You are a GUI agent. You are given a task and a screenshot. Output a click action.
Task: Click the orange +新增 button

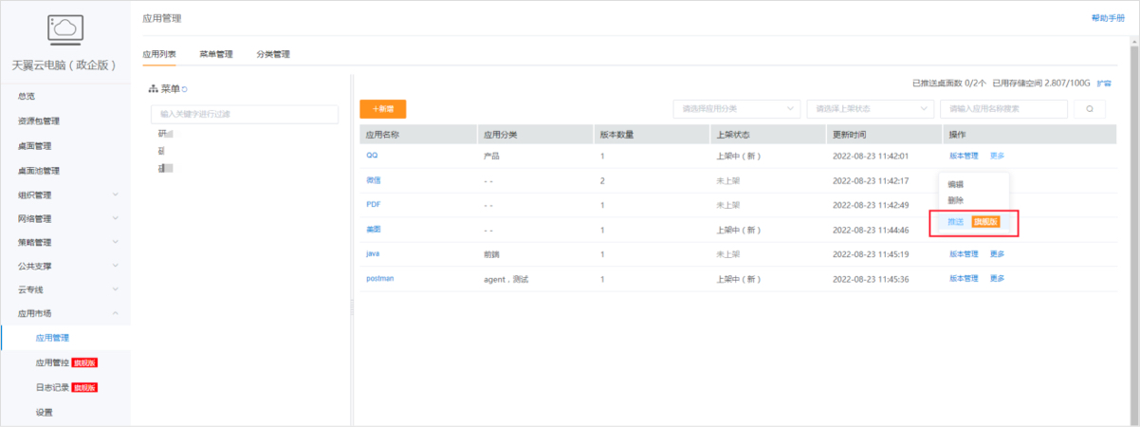point(382,109)
